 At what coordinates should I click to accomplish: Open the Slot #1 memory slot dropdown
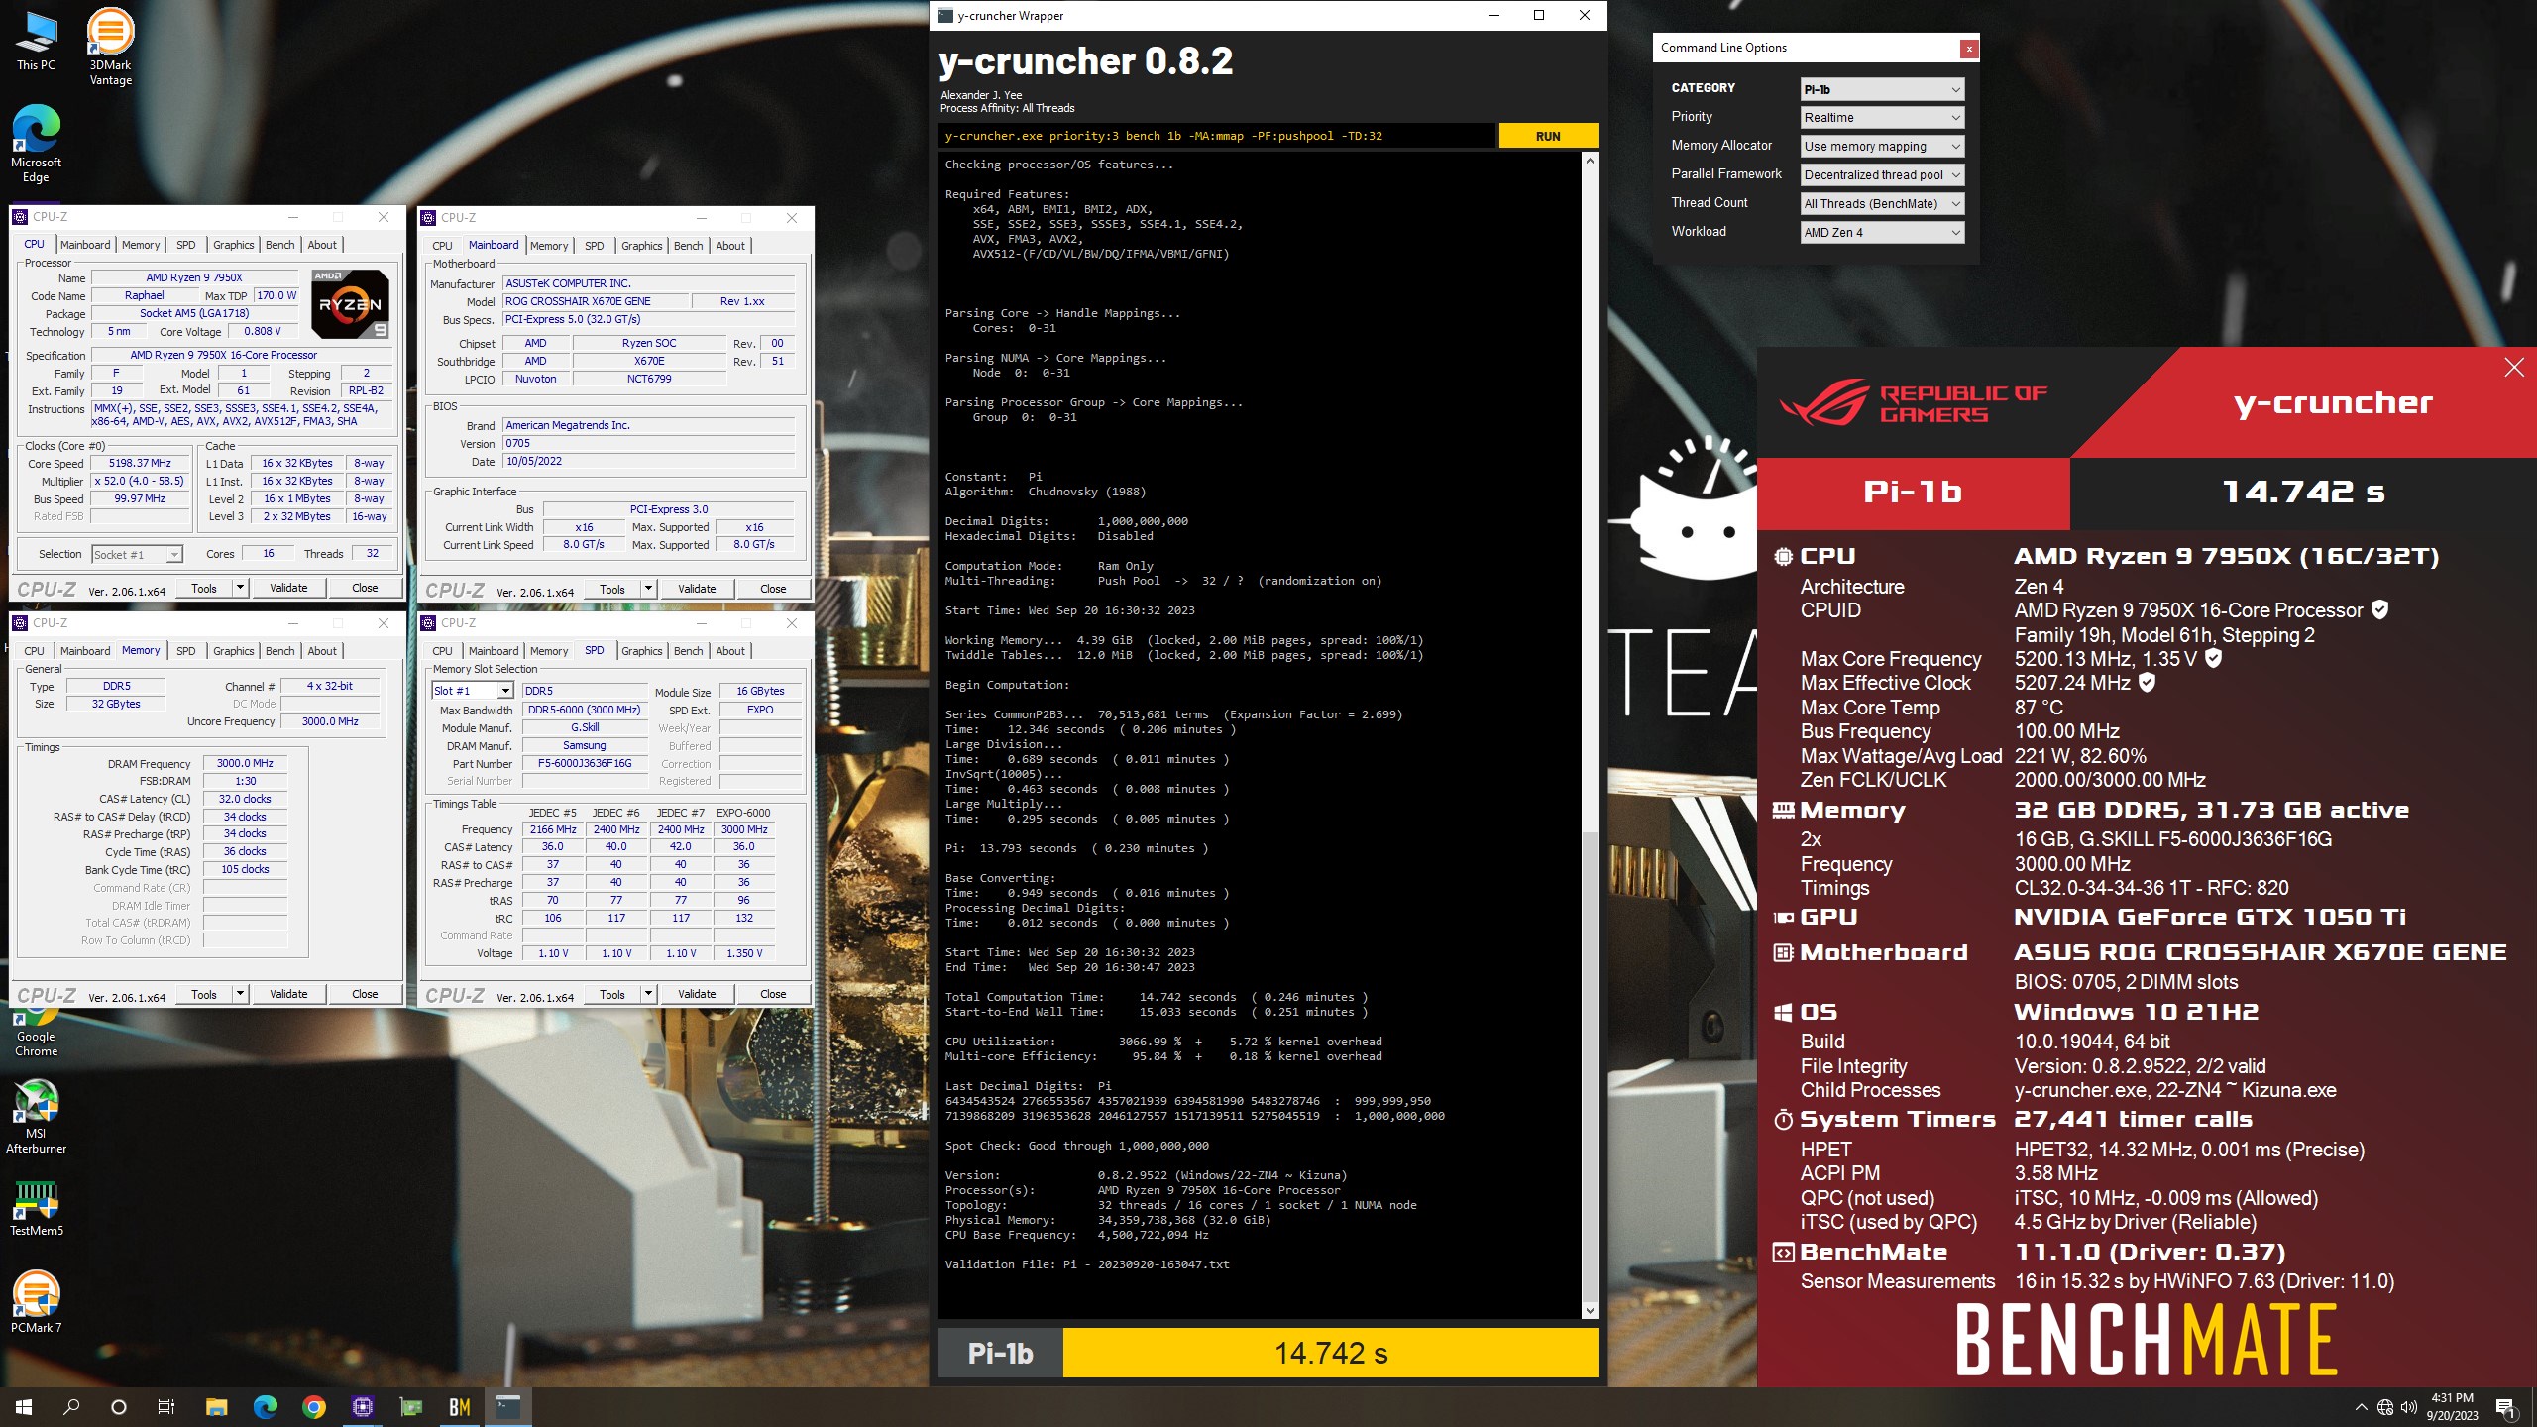[x=472, y=691]
